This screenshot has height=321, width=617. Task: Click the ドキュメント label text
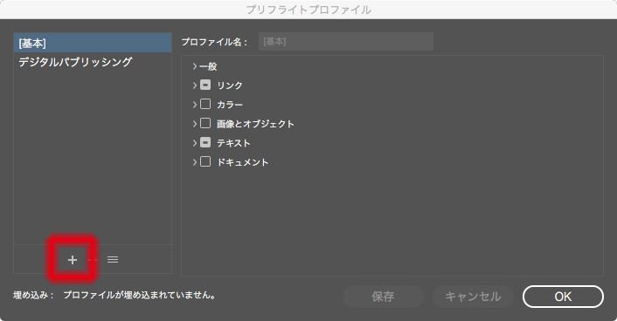click(x=243, y=162)
